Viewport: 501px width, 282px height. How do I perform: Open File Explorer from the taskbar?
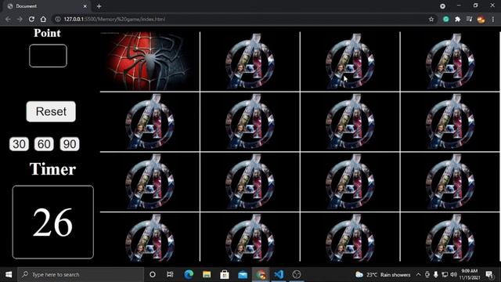(207, 274)
